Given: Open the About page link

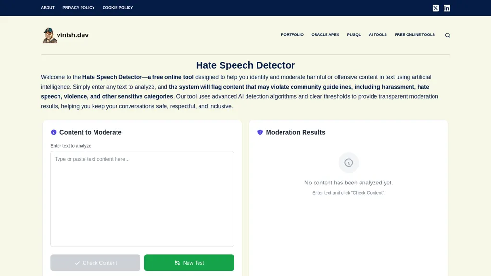Looking at the screenshot, I should [47, 8].
